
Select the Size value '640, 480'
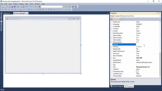pyautogui.click(x=139, y=58)
